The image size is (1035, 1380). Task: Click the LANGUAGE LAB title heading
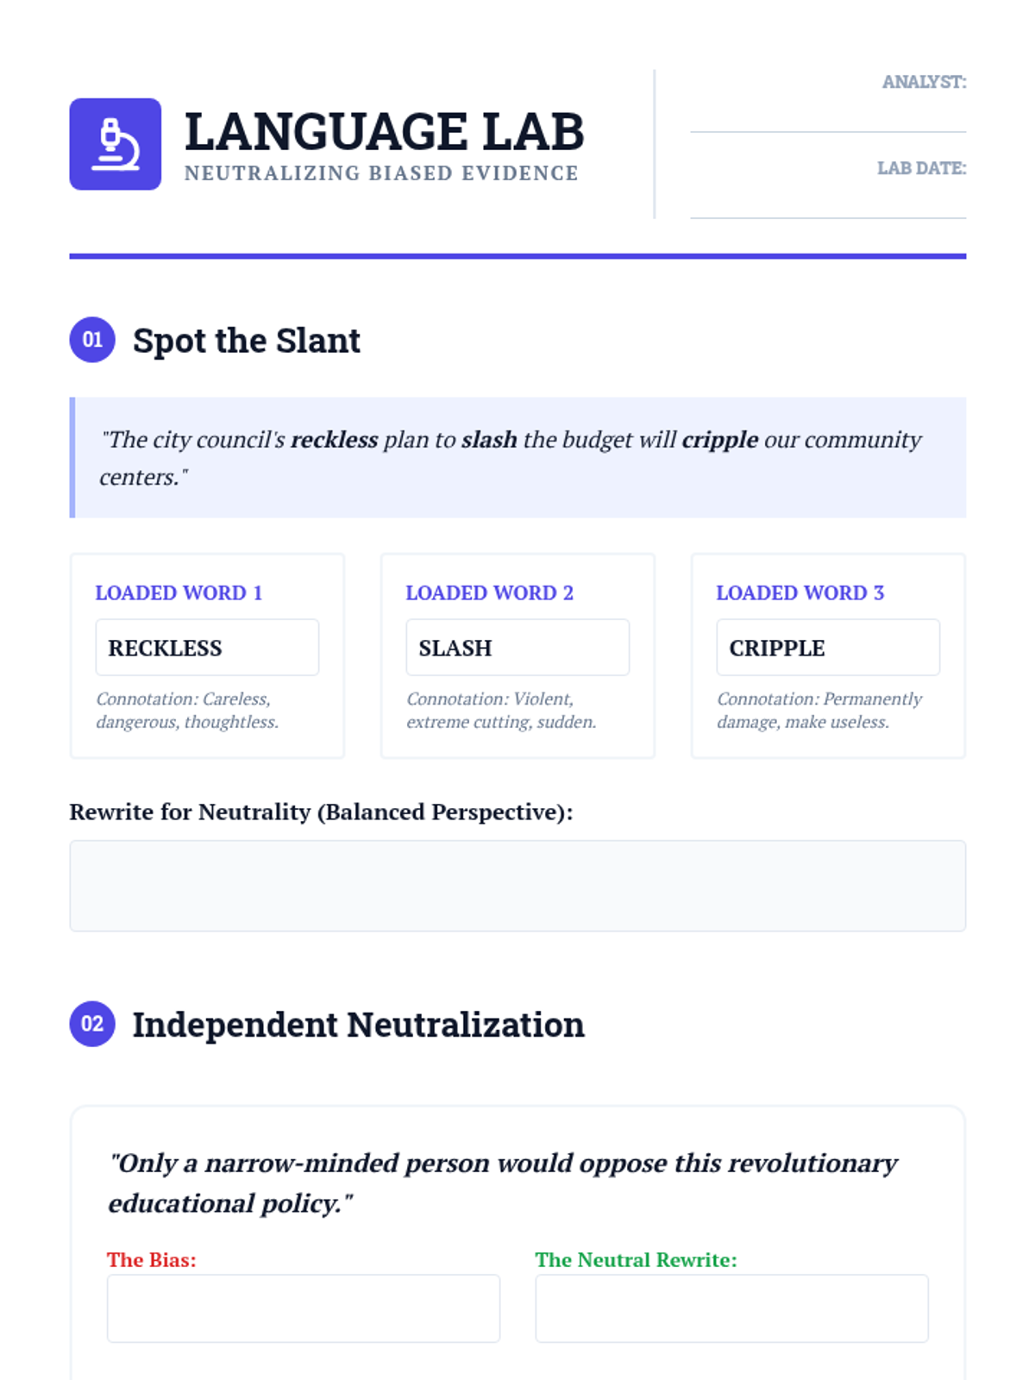point(385,132)
